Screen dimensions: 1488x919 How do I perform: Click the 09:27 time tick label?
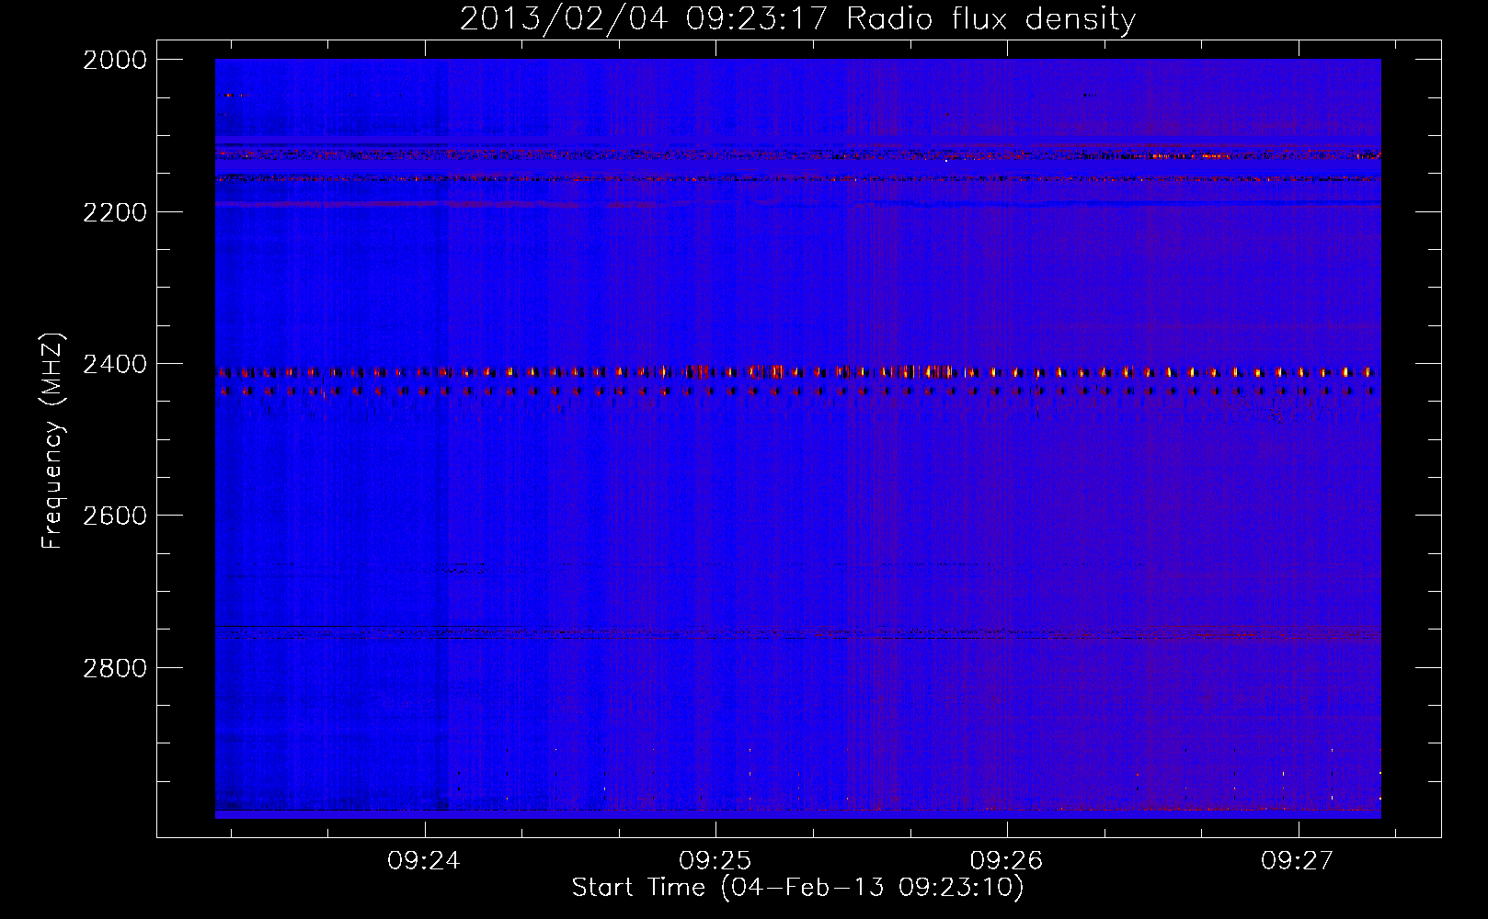click(x=1297, y=861)
